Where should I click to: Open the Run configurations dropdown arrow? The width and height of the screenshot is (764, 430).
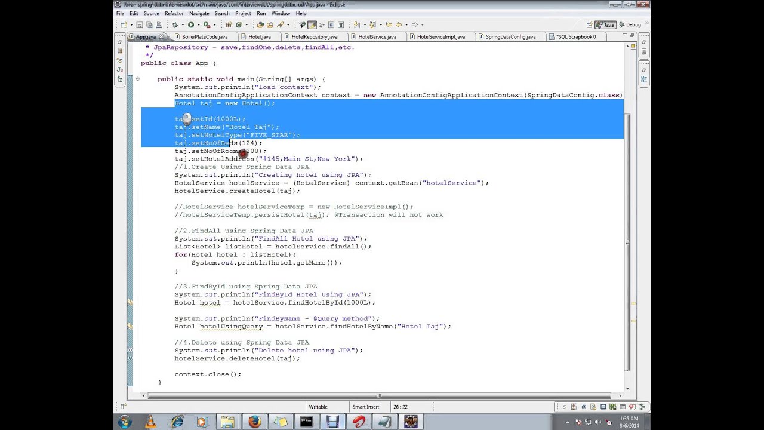(198, 24)
